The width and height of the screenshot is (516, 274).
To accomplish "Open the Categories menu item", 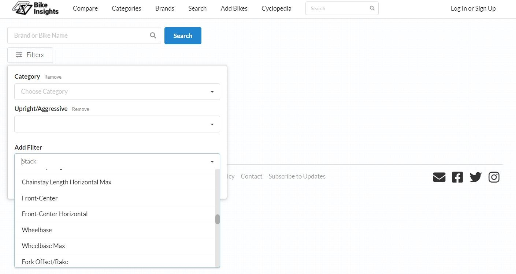I will [126, 8].
